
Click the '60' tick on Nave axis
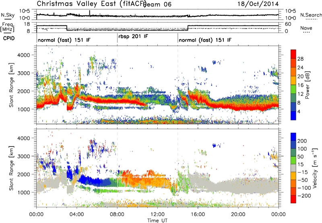pyautogui.click(x=288, y=24)
